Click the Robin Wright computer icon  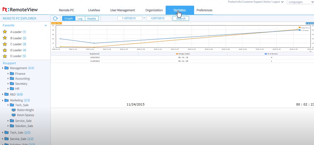coord(14,110)
